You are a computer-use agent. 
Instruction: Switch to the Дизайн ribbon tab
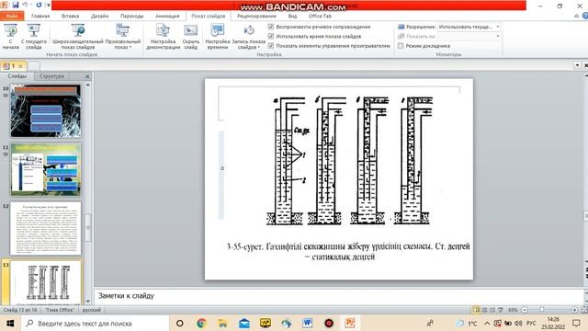100,16
